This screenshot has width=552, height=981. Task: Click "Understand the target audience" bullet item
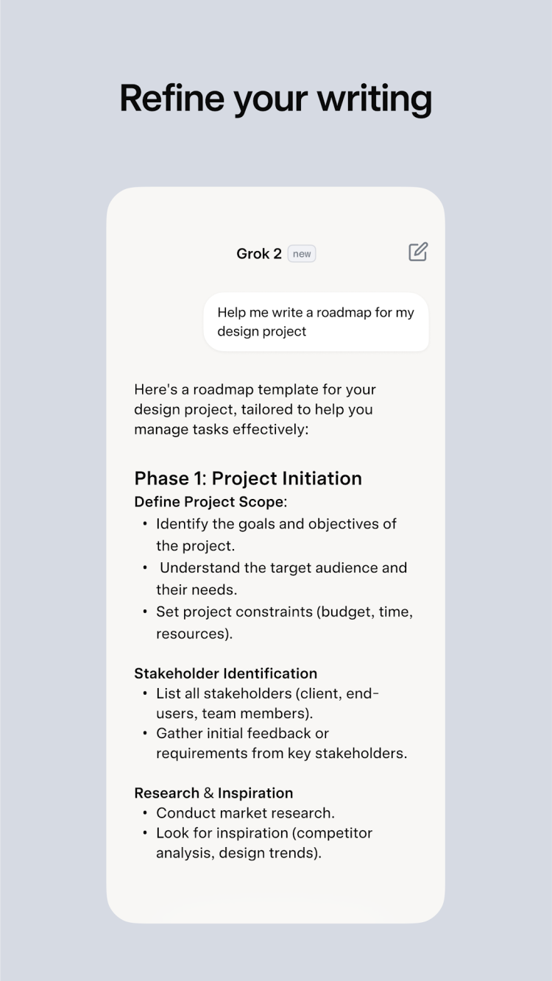(x=283, y=568)
